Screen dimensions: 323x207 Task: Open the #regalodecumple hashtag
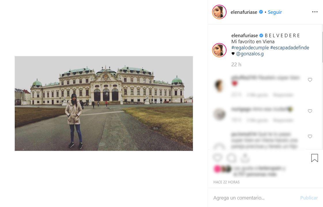[250, 48]
